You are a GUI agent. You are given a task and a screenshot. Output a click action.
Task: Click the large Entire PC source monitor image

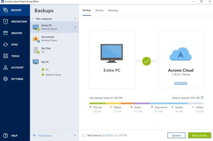[x=112, y=53]
